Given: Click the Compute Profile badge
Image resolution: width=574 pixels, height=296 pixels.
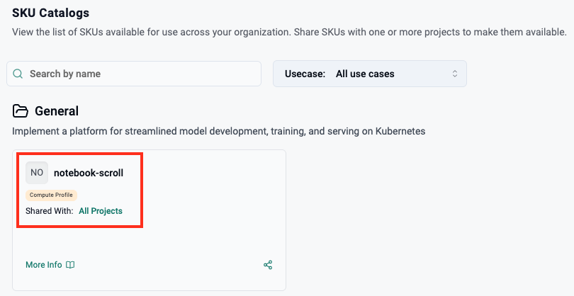Looking at the screenshot, I should [52, 195].
